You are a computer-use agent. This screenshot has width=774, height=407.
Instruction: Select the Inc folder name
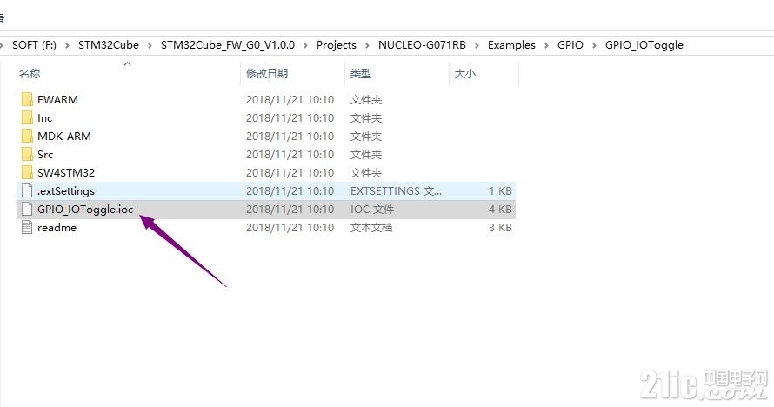click(45, 118)
